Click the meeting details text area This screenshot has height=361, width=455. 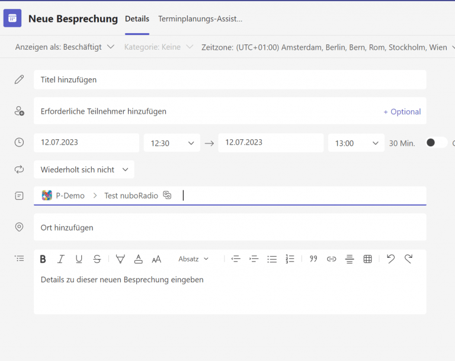tap(230, 292)
